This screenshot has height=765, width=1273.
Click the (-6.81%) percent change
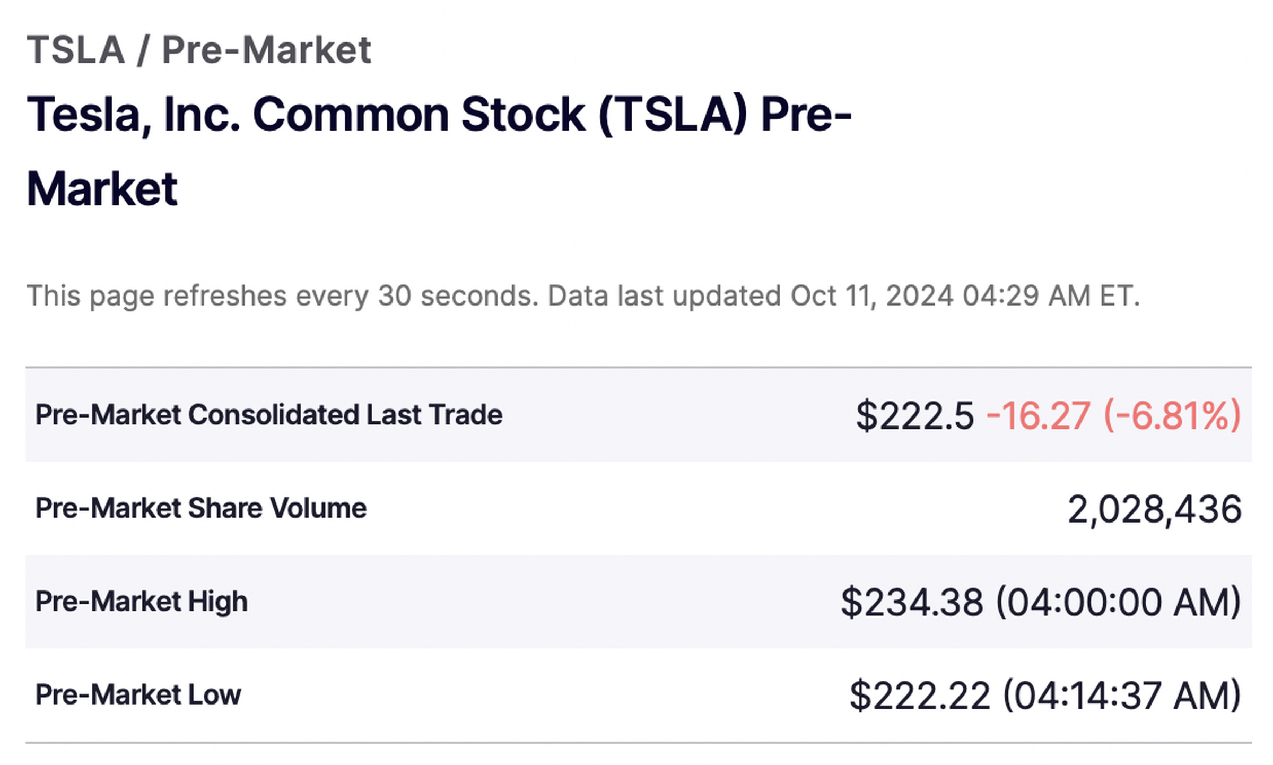(x=1172, y=415)
